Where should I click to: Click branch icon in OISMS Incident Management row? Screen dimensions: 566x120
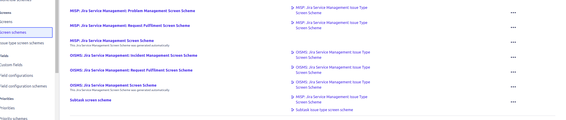293,52
